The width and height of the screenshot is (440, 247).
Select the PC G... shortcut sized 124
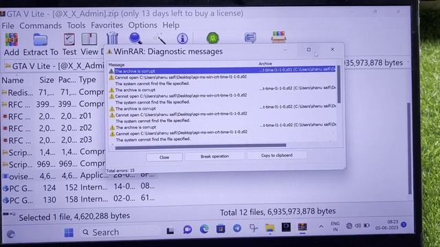[78, 188]
